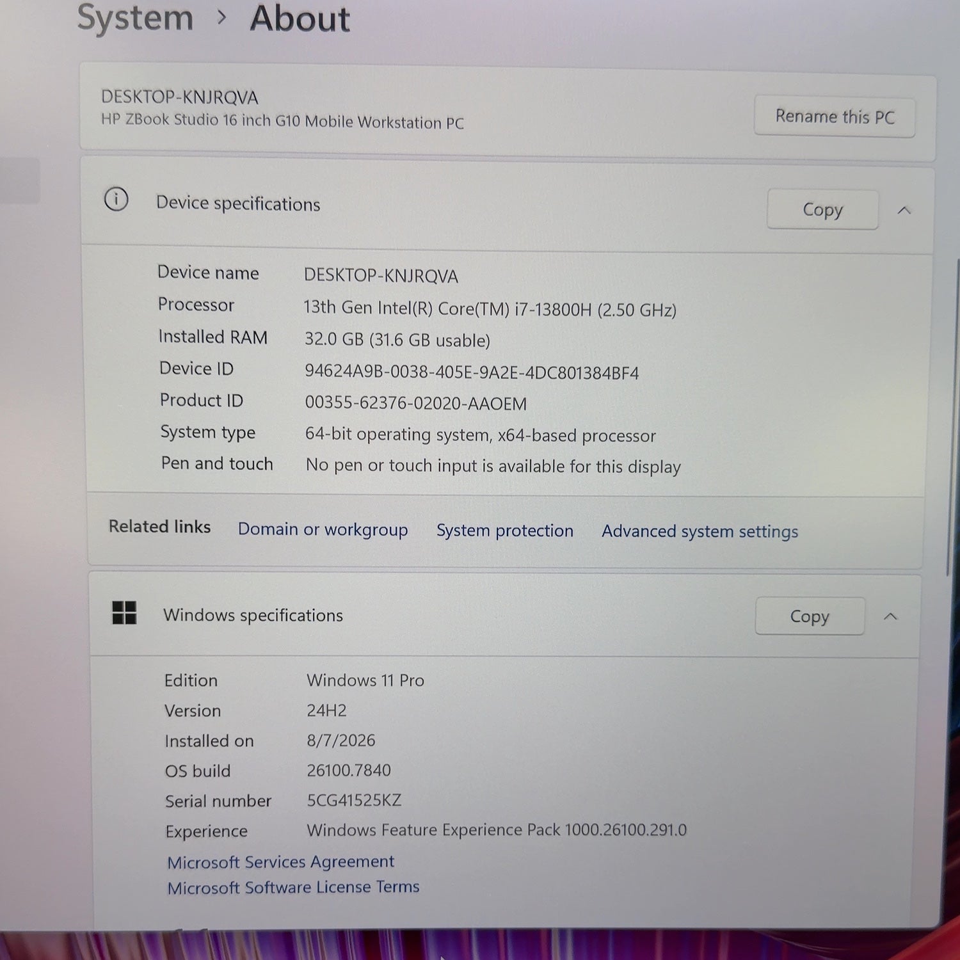
Task: Open the Microsoft Services Agreement link
Action: point(281,861)
